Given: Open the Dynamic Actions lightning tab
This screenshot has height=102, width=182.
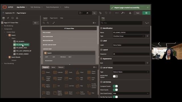Looking at the screenshot, I should click(x=8, y=18).
